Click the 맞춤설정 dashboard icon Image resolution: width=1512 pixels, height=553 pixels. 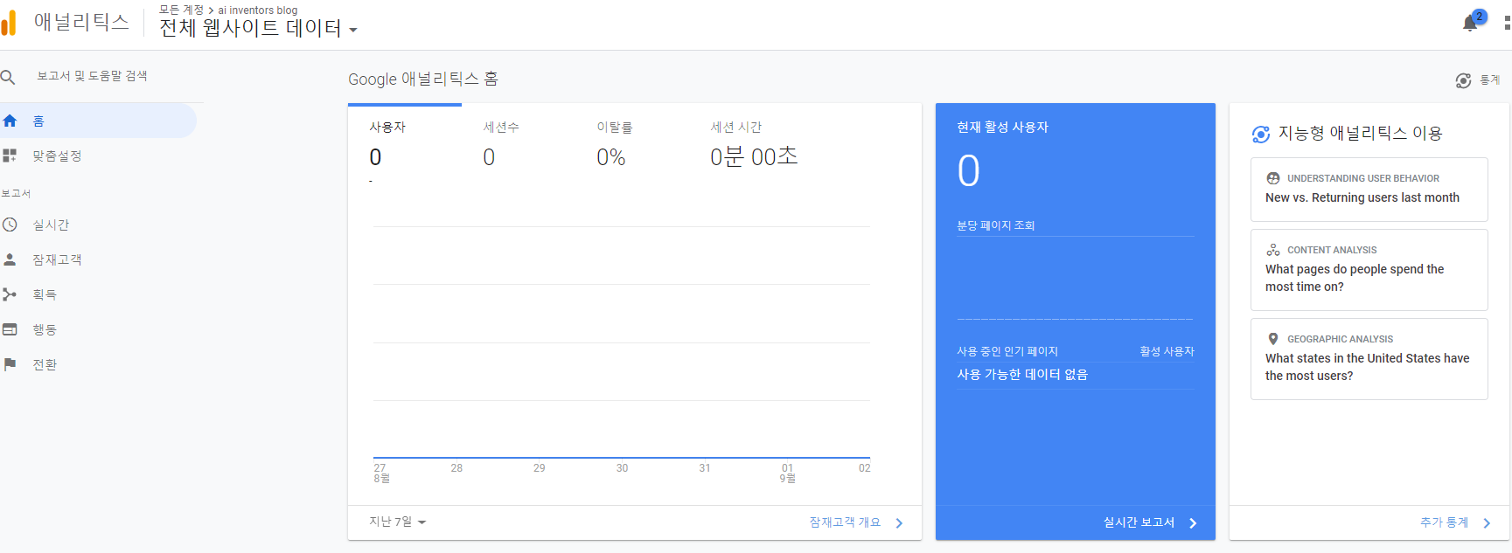click(10, 156)
